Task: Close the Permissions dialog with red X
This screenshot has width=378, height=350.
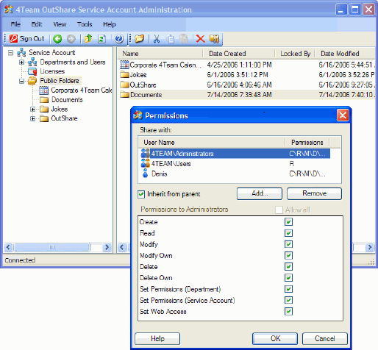Action: point(343,115)
